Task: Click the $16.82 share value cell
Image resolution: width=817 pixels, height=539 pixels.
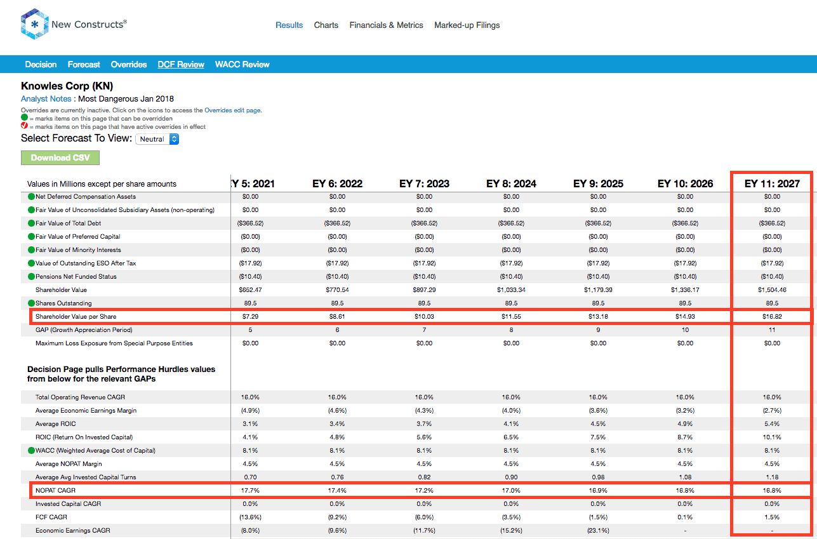Action: click(x=772, y=316)
